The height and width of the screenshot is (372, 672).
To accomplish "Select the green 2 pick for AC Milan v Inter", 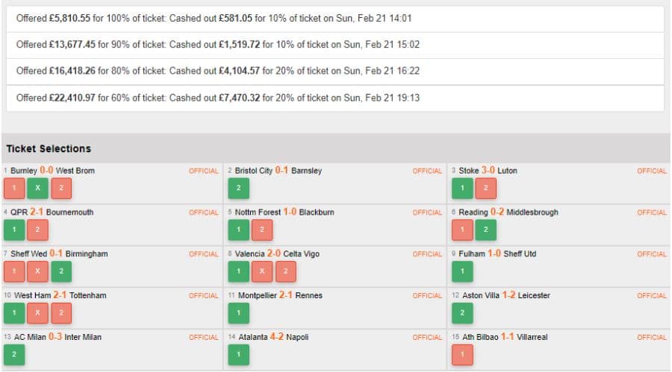I will (14, 356).
